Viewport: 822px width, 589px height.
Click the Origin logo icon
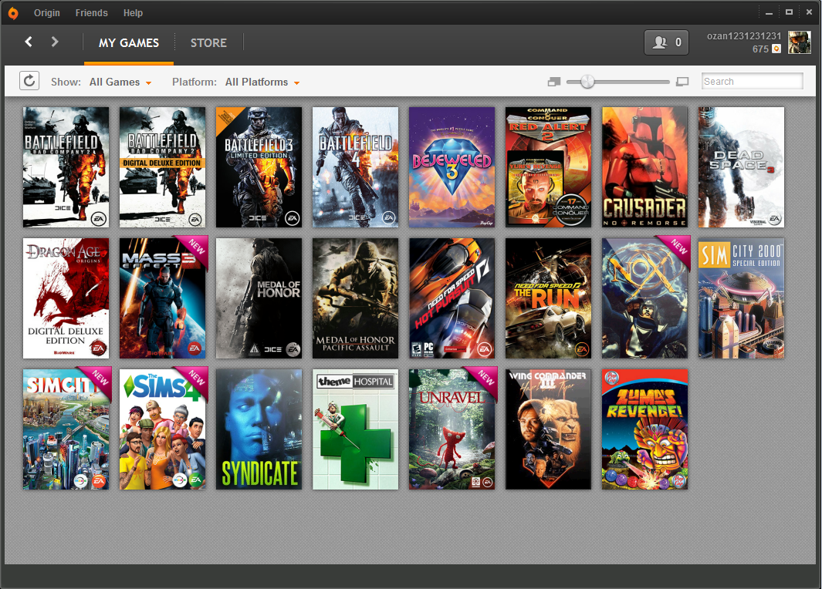(x=13, y=13)
